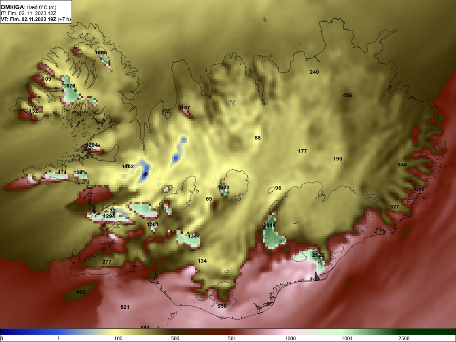
Task: Click the 958 value label
Action: point(222,306)
